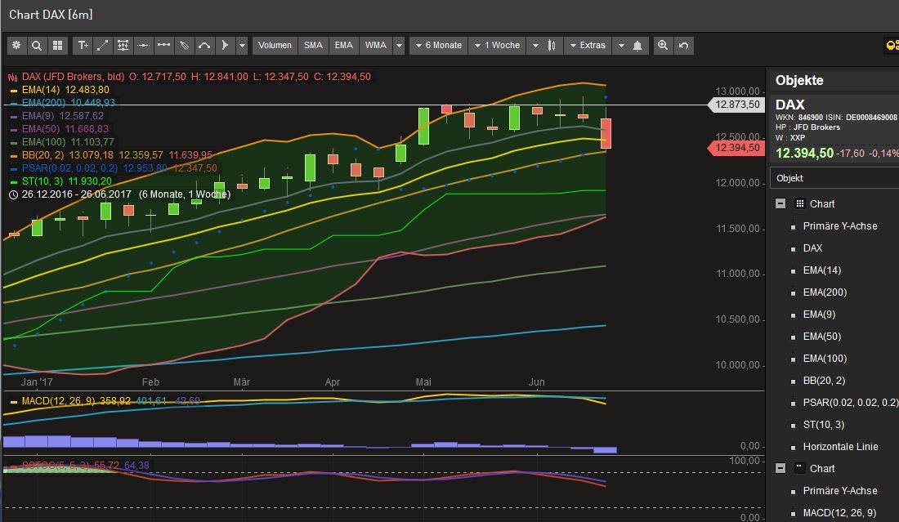The height and width of the screenshot is (522, 899).
Task: Open the 6 Monate timeframe dropdown
Action: [438, 45]
